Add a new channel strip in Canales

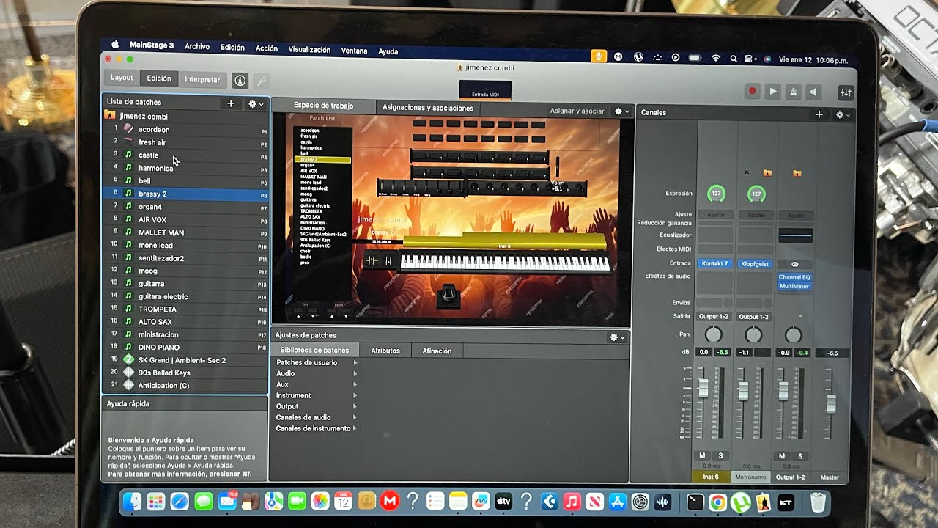point(819,114)
